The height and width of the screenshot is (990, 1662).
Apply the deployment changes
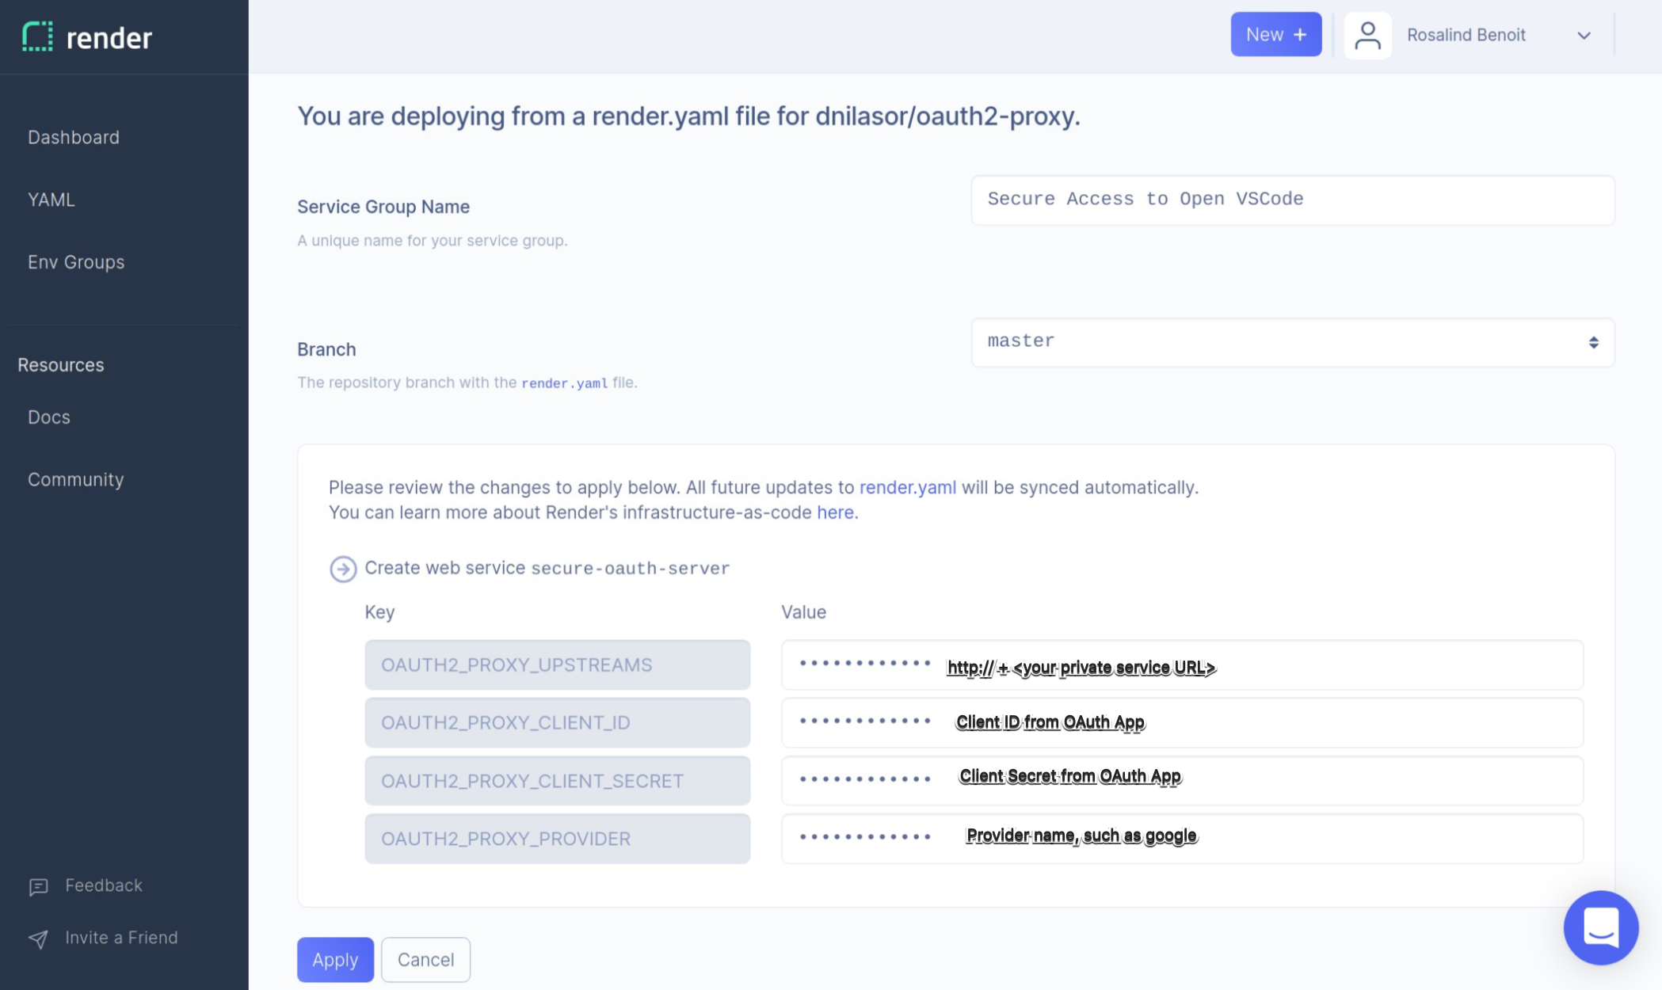(x=334, y=959)
